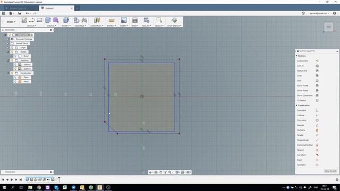Click the Measure icon above Inspect

pyautogui.click(x=112, y=20)
